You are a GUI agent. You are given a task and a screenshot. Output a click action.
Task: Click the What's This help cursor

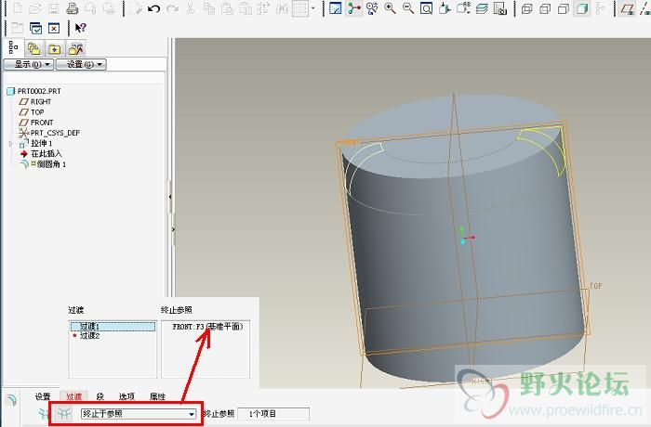point(80,28)
